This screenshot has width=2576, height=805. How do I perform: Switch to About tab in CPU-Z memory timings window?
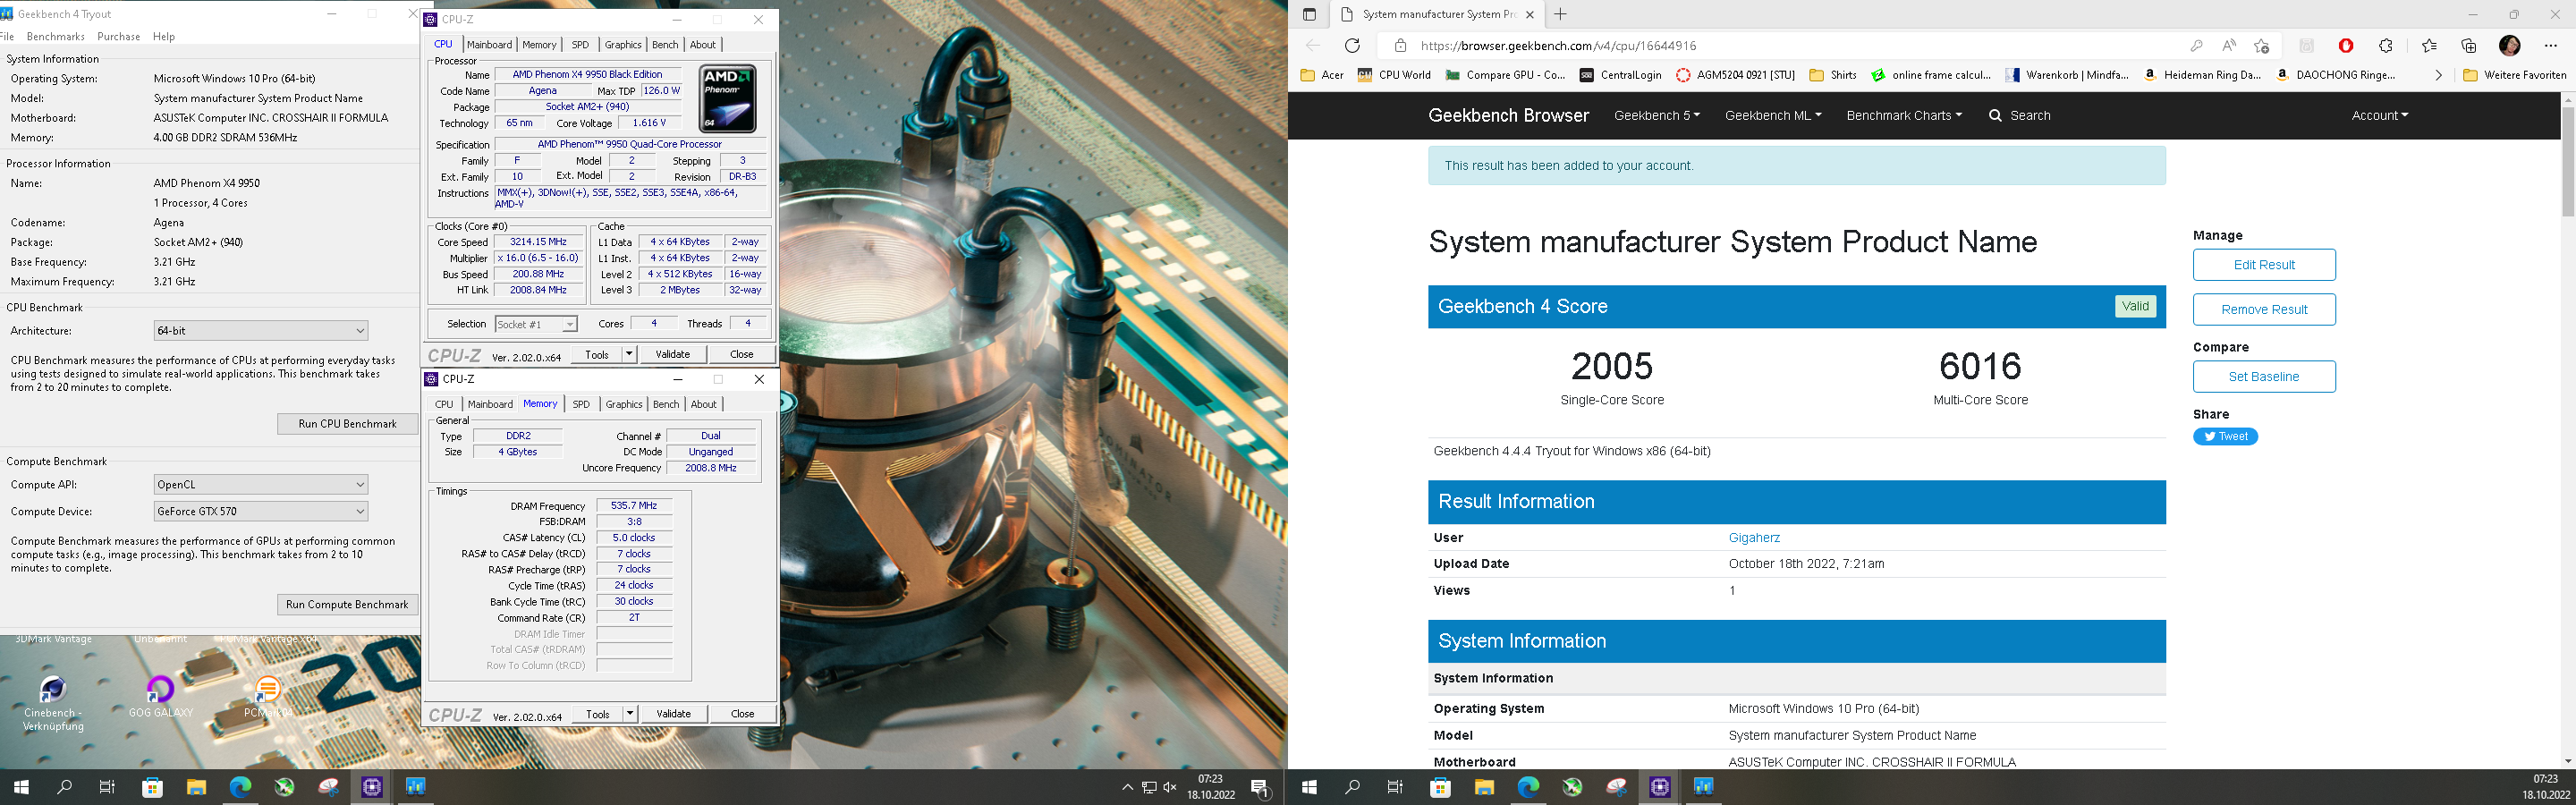[x=704, y=404]
